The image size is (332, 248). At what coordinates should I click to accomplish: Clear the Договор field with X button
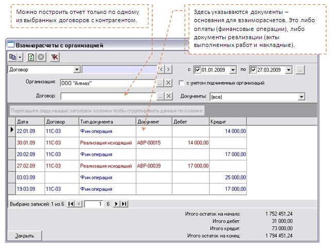(x=169, y=96)
